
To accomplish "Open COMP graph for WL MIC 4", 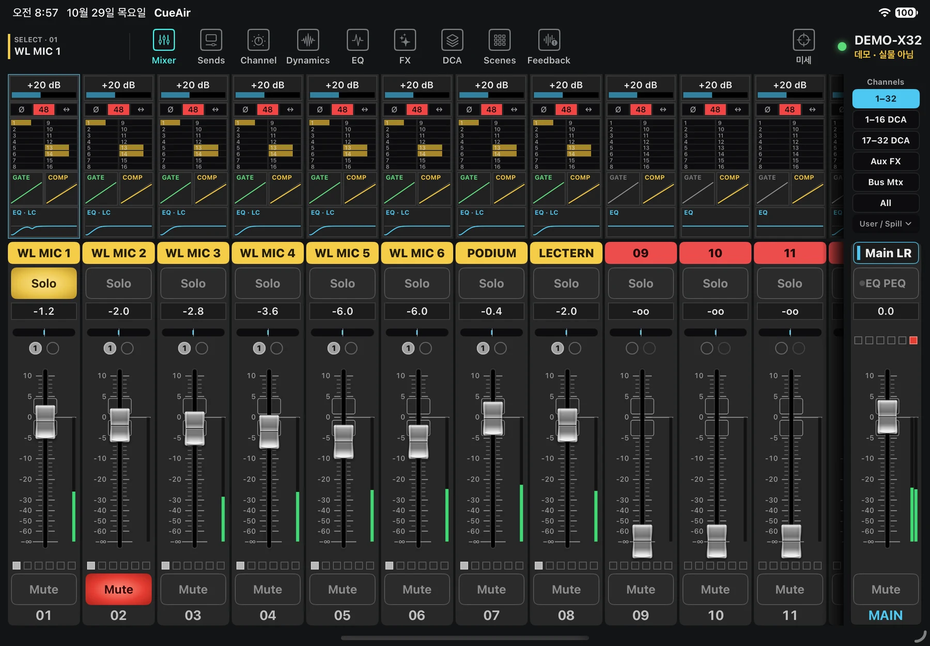I will pos(285,189).
